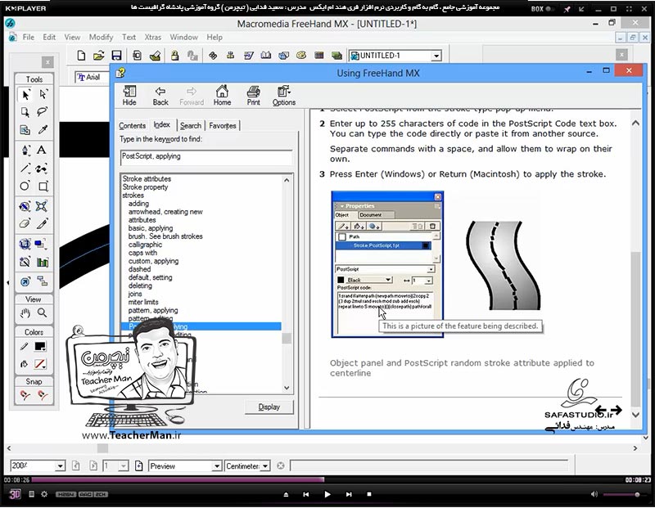This screenshot has height=508, width=655.
Task: Select the Subselect arrow tool
Action: point(43,95)
